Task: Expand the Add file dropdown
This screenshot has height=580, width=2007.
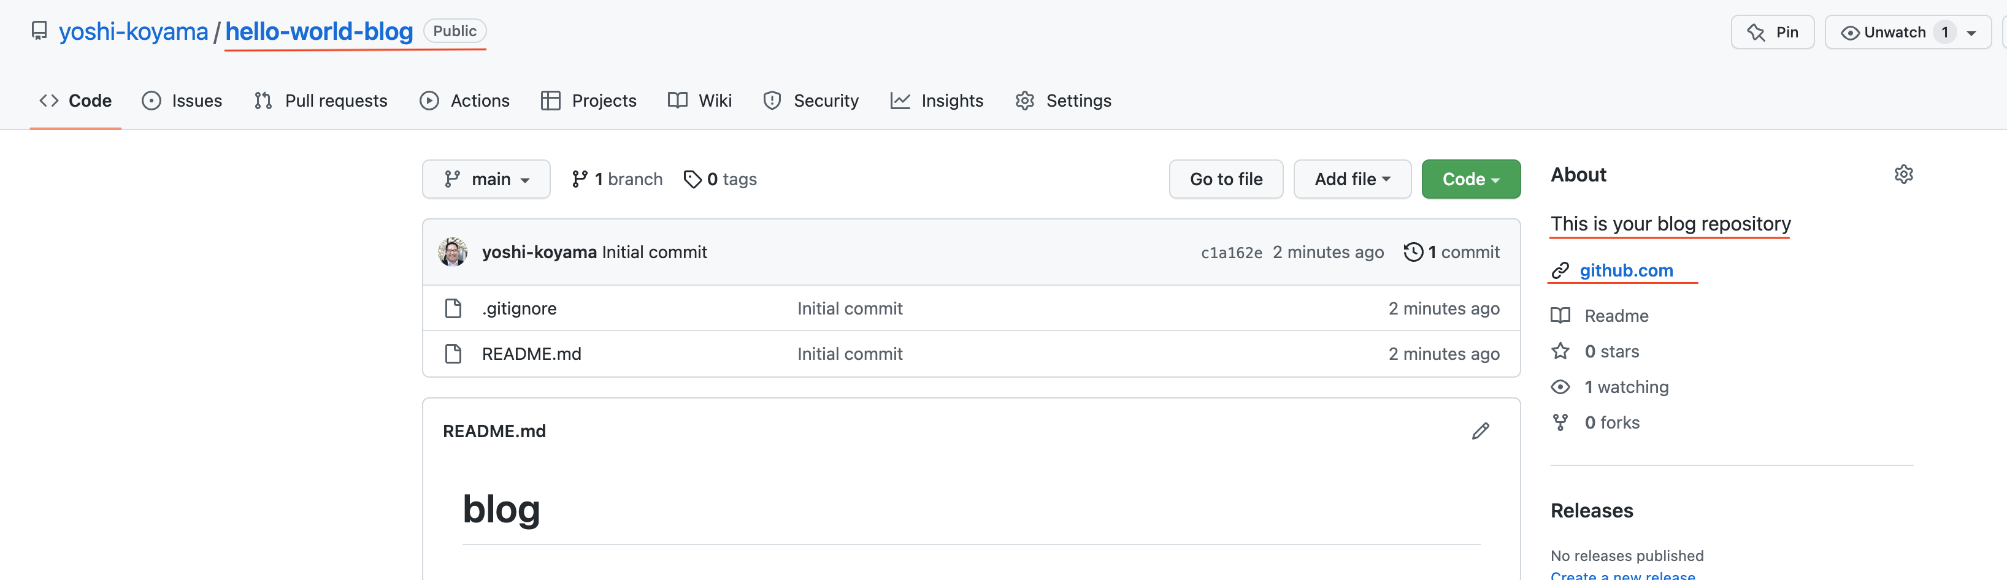Action: (x=1352, y=178)
